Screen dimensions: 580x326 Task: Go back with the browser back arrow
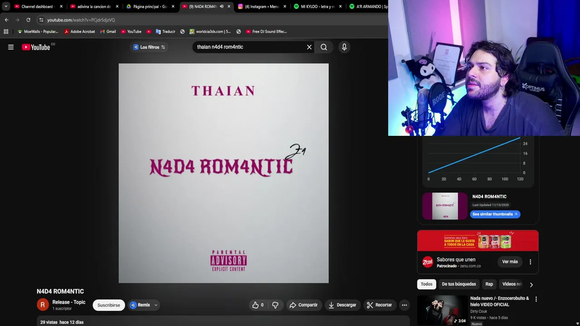[x=6, y=20]
